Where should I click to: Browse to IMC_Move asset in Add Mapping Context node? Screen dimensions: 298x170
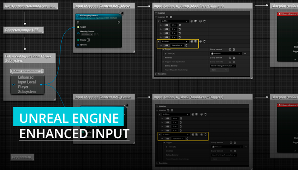tap(97, 34)
